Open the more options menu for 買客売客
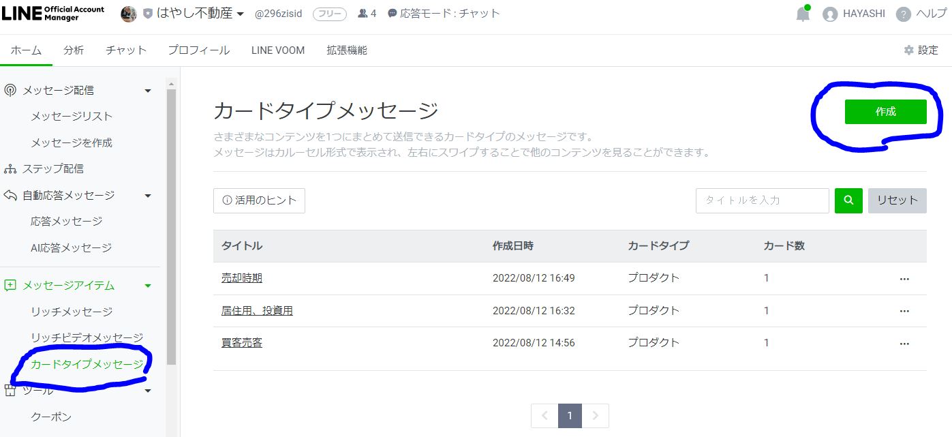This screenshot has width=952, height=437. (x=904, y=344)
